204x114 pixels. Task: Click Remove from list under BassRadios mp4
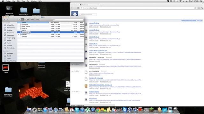pos(94,61)
